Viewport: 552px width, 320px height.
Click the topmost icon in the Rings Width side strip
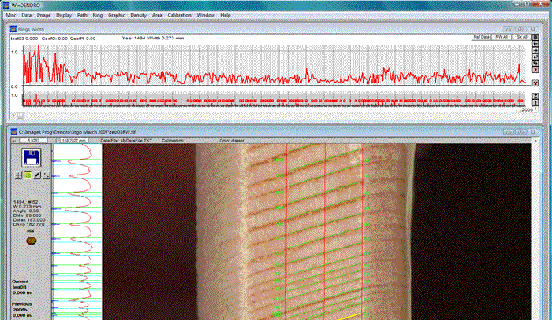coord(535,38)
